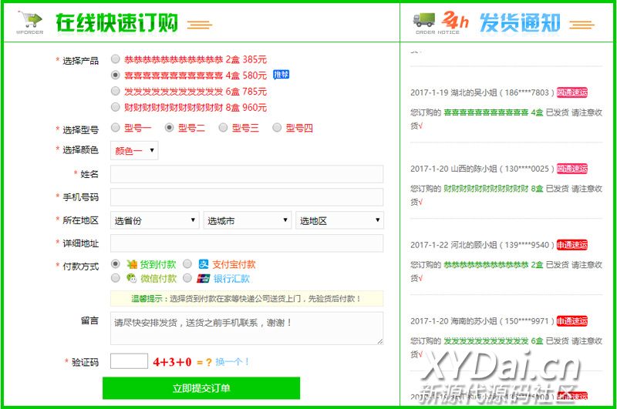Image resolution: width=617 pixels, height=409 pixels.
Task: Click the blue 推荐 recommended badge
Action: (282, 75)
